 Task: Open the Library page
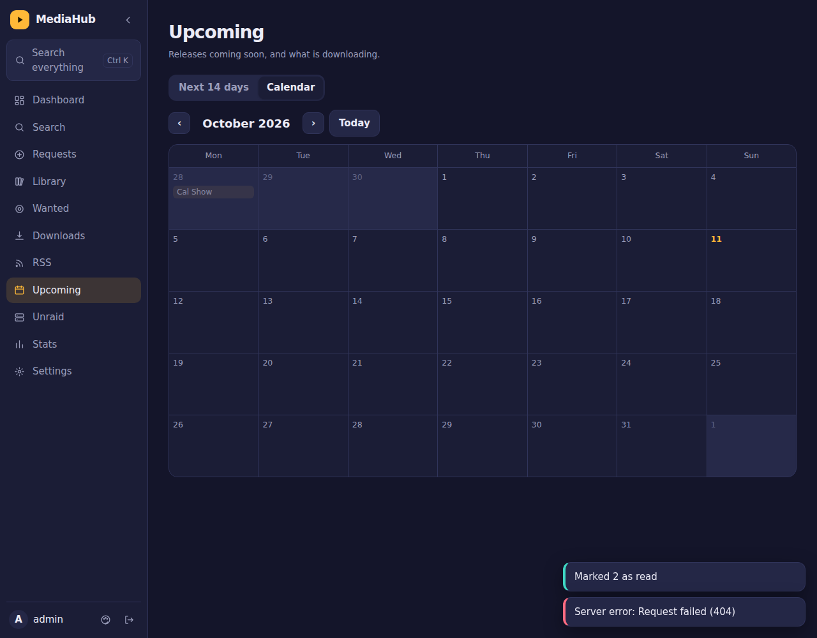(73, 182)
